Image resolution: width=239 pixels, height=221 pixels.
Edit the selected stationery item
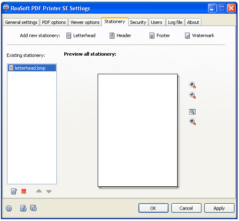14,191
